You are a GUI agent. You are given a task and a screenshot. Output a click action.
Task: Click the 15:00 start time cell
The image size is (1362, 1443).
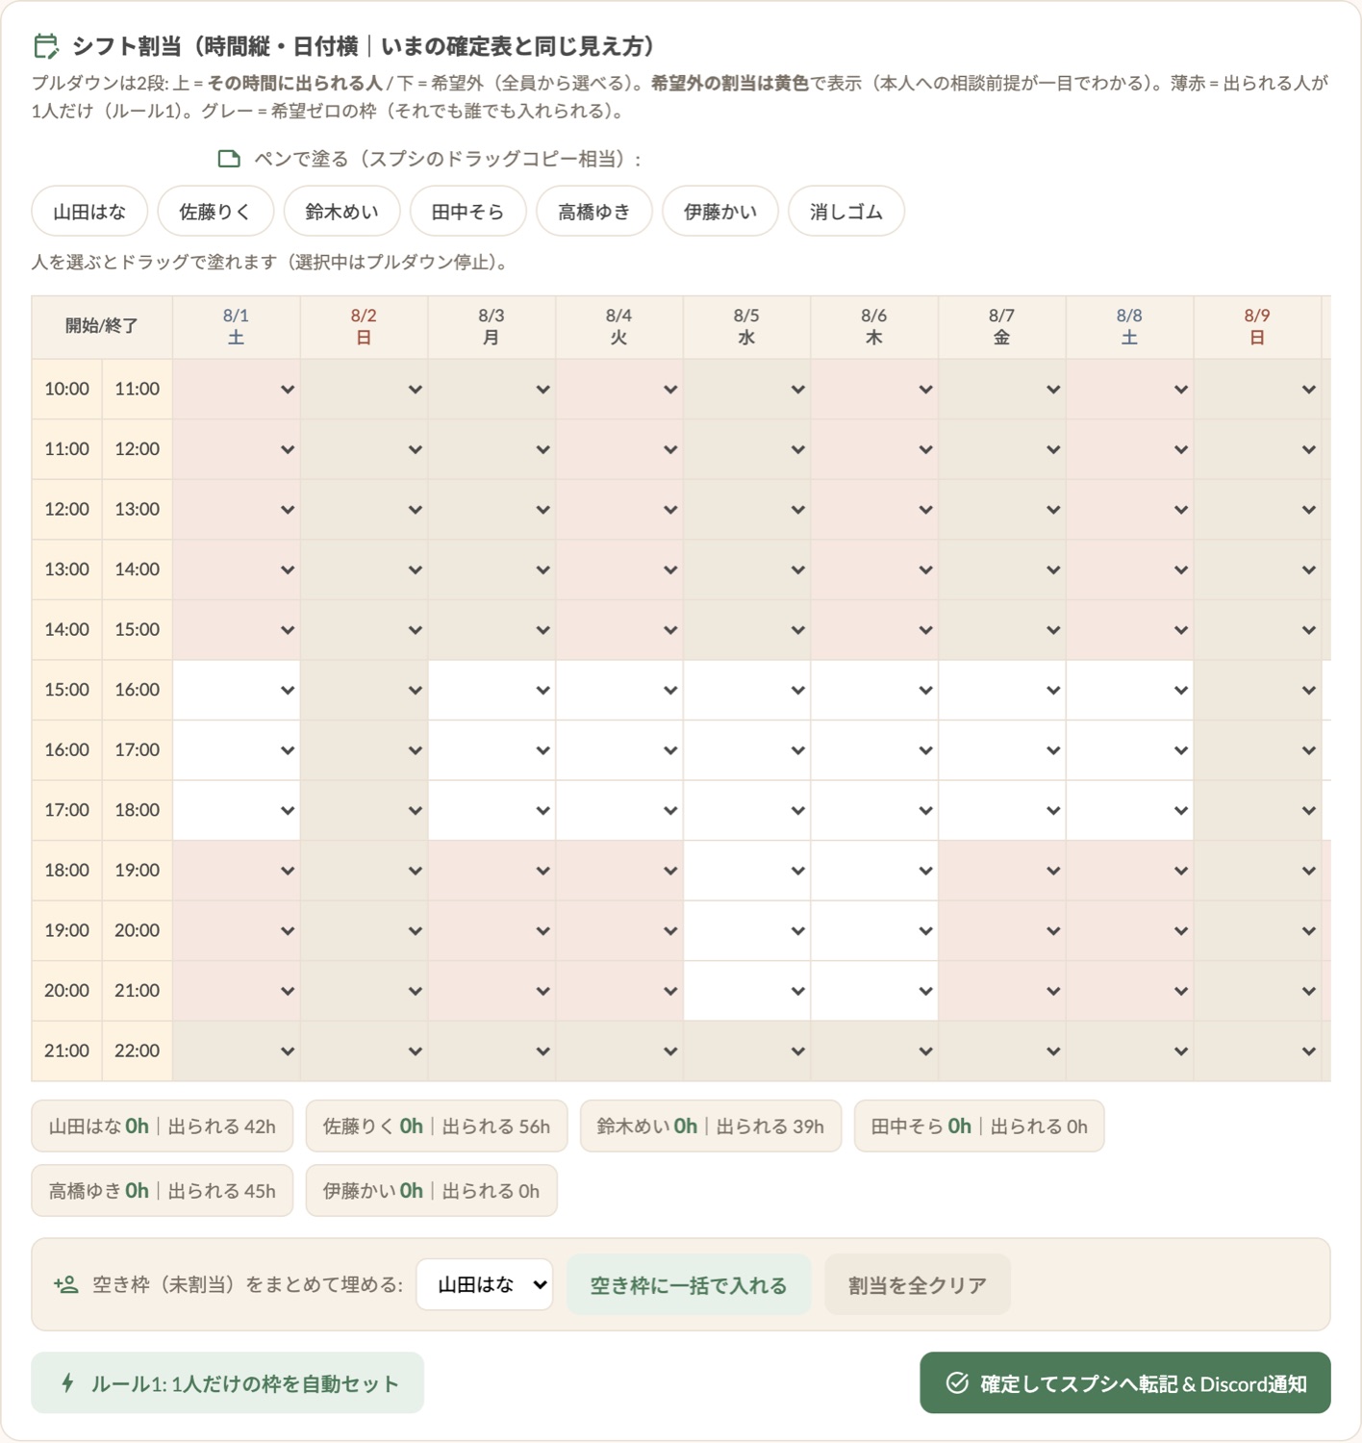pyautogui.click(x=66, y=690)
